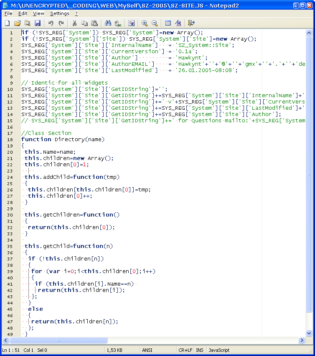The width and height of the screenshot is (315, 356).
Task: Open Replace dialog toolbar icon
Action: click(118, 23)
